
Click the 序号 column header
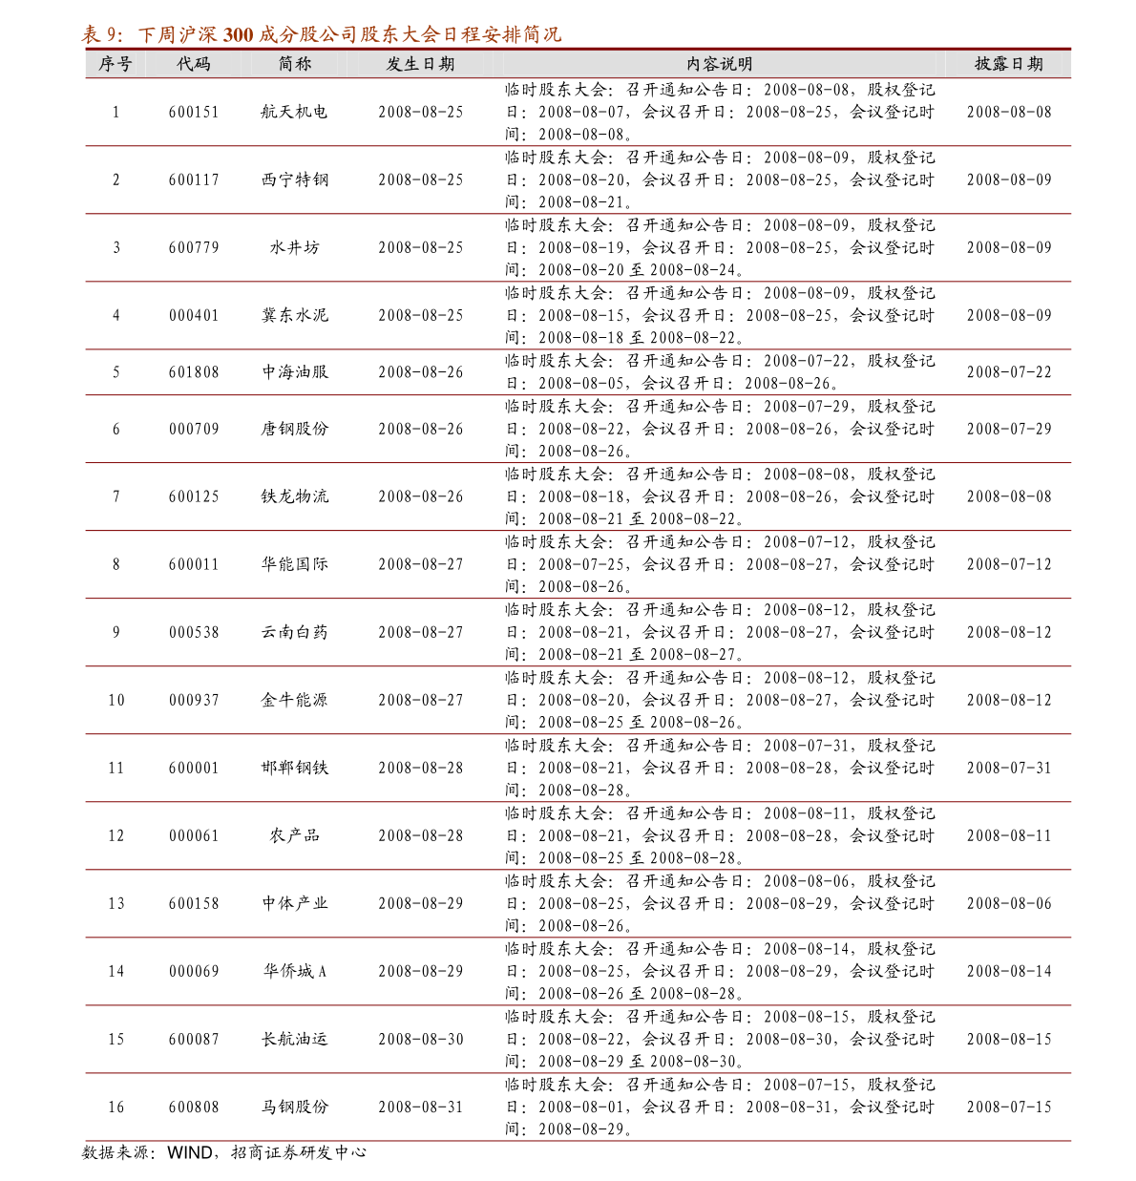pos(116,64)
